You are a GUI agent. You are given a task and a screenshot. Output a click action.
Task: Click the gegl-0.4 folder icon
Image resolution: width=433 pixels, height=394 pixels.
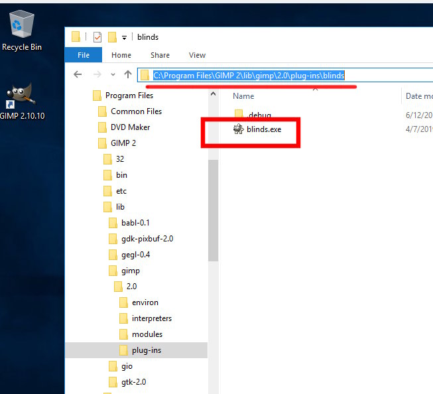click(113, 255)
